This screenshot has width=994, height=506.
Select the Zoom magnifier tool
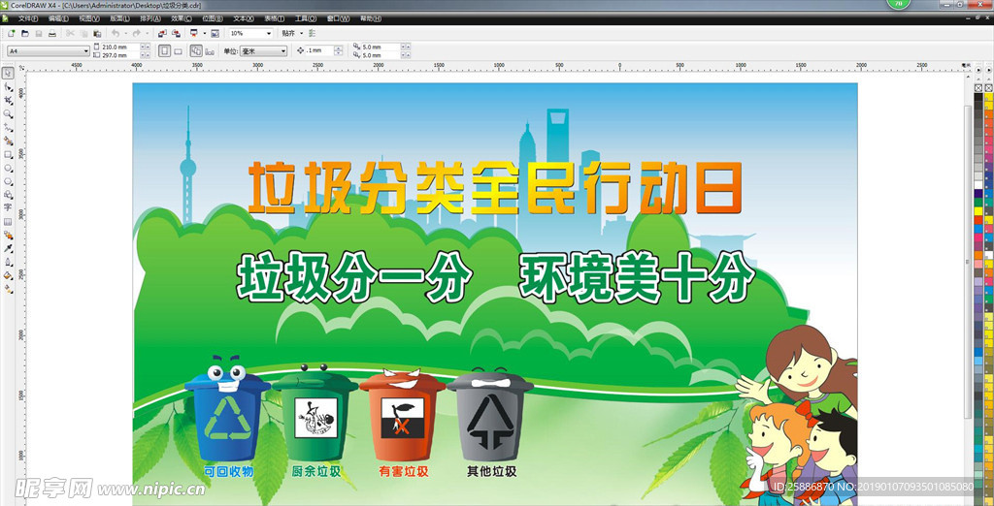tap(8, 113)
